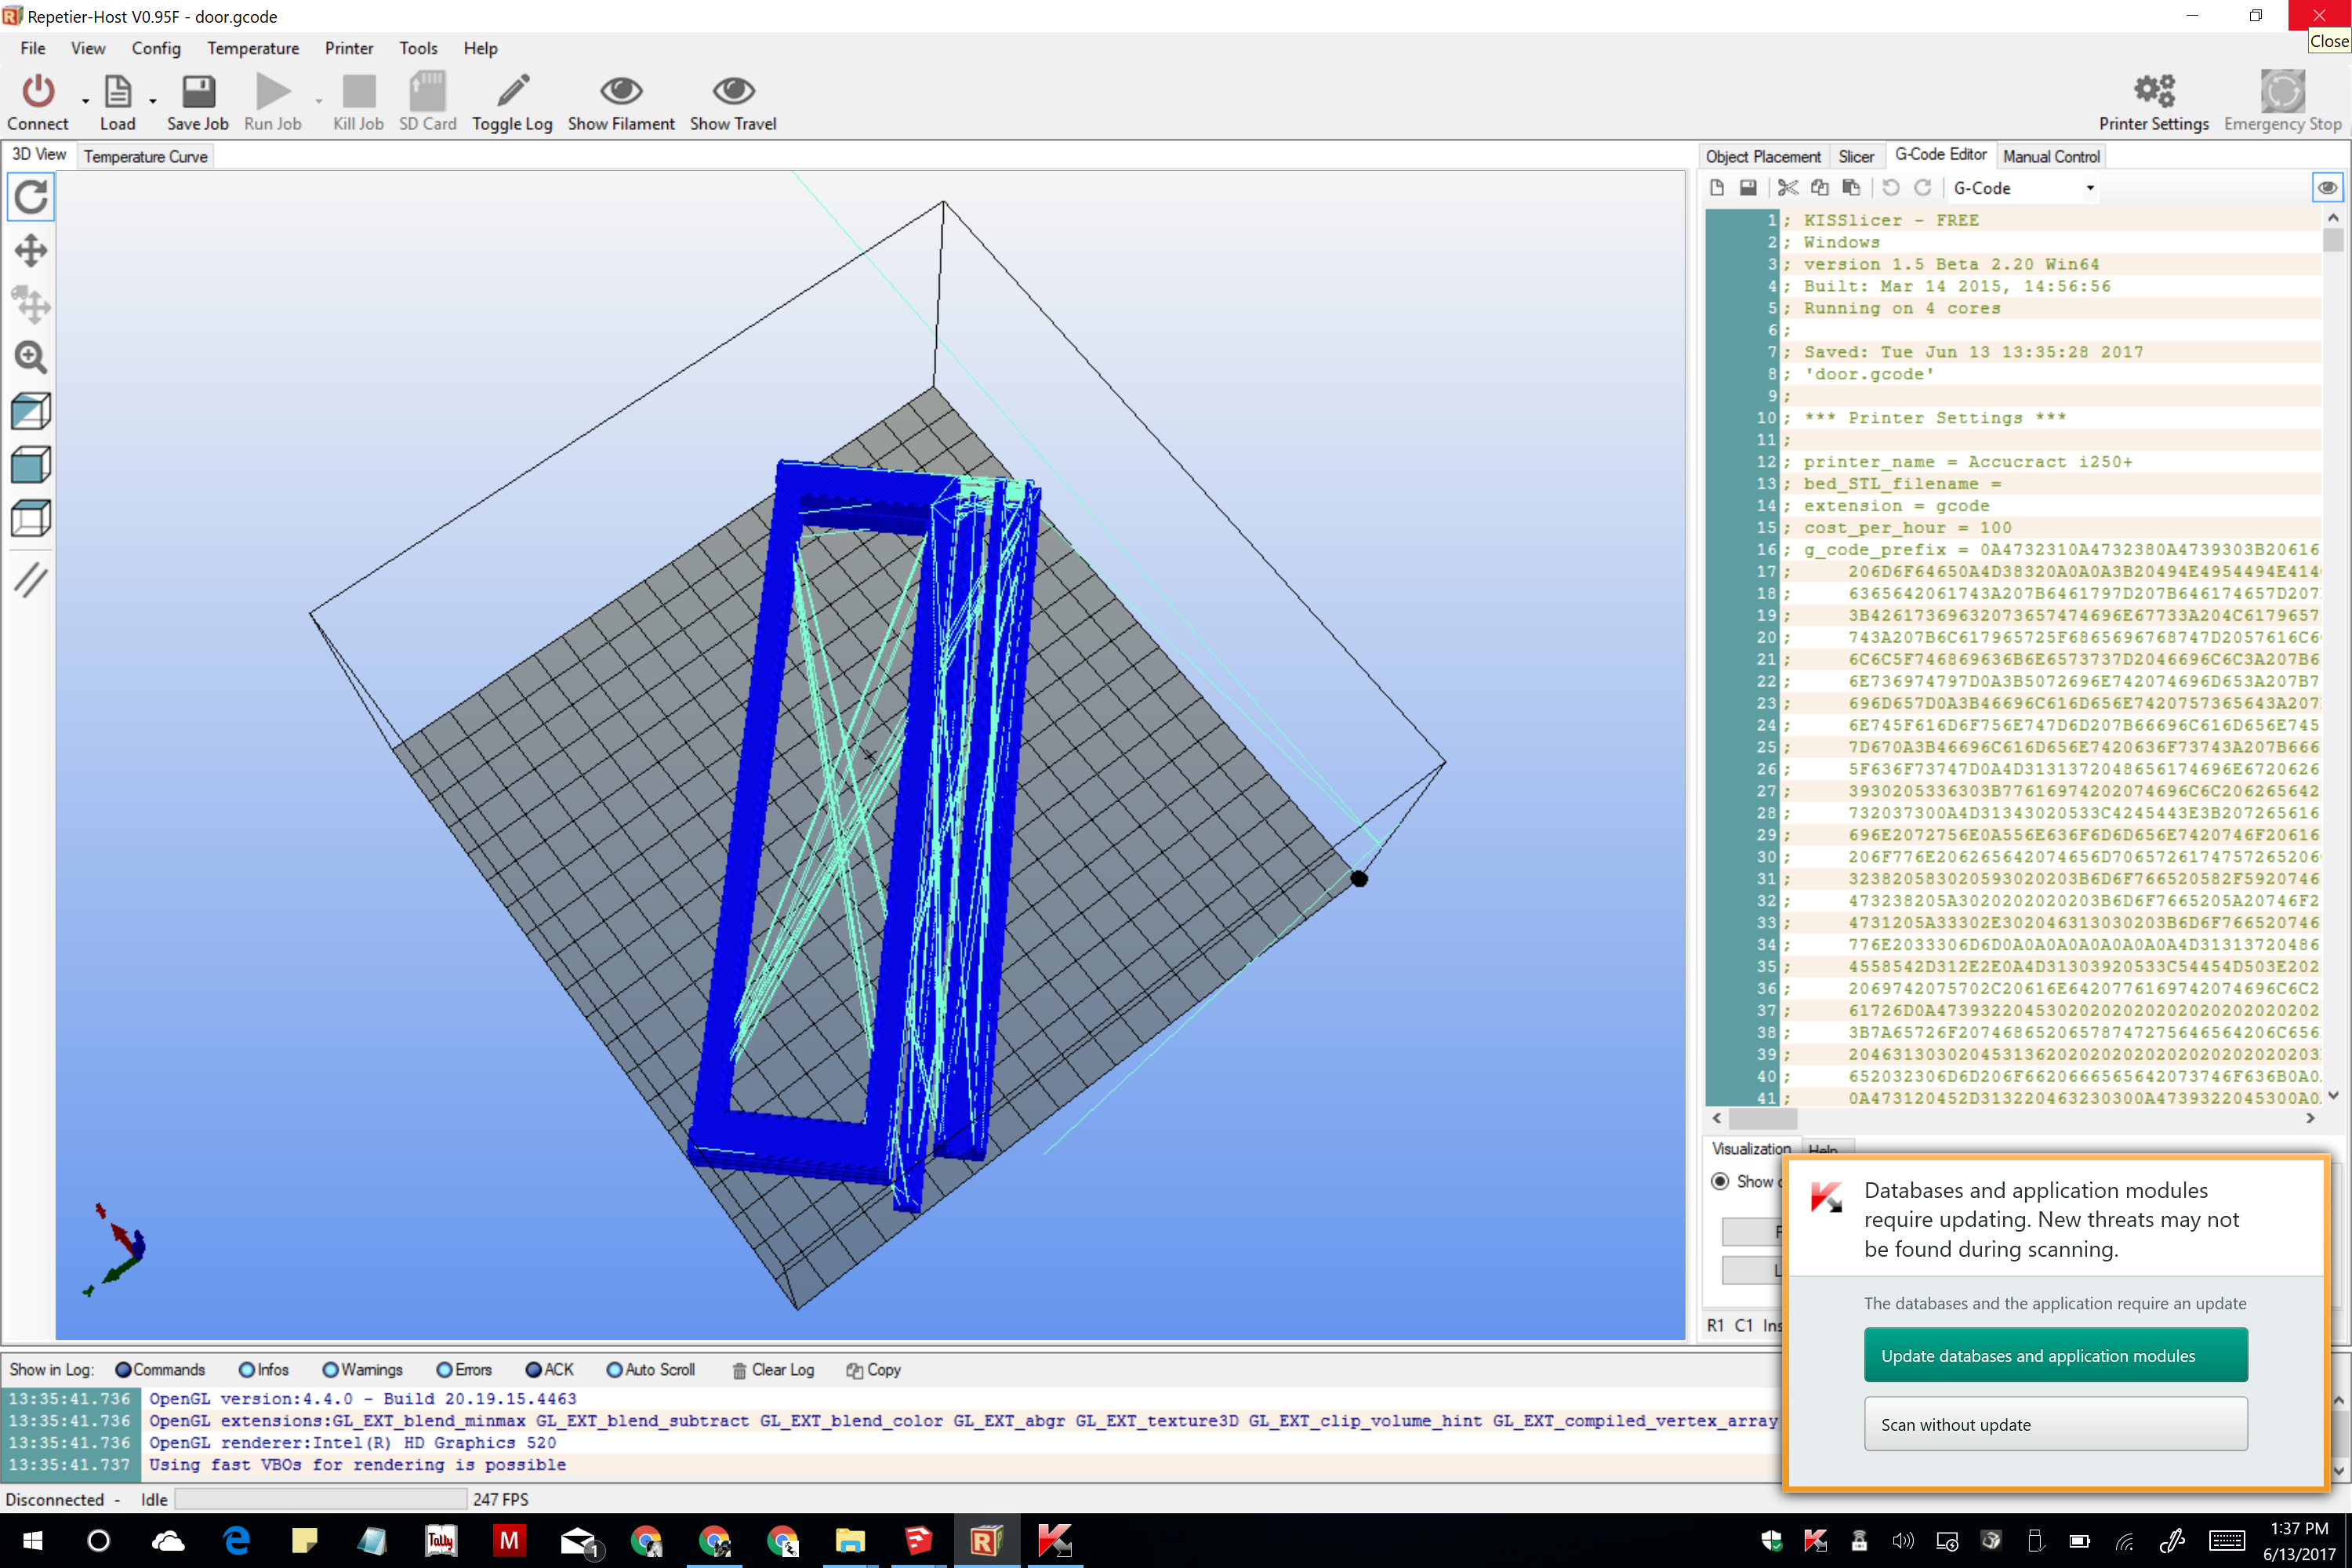Viewport: 2352px width, 1568px height.
Task: Open the Temperature menu
Action: coord(253,48)
